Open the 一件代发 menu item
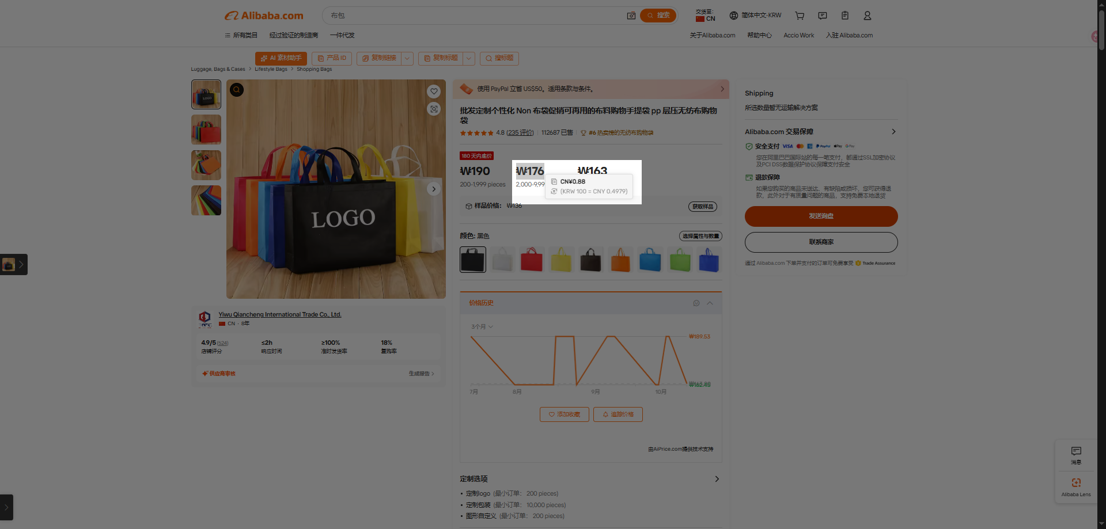 coord(342,35)
